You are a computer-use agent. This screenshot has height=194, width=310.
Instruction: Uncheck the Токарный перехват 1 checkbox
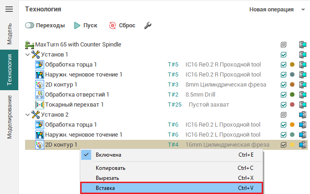click(x=284, y=105)
